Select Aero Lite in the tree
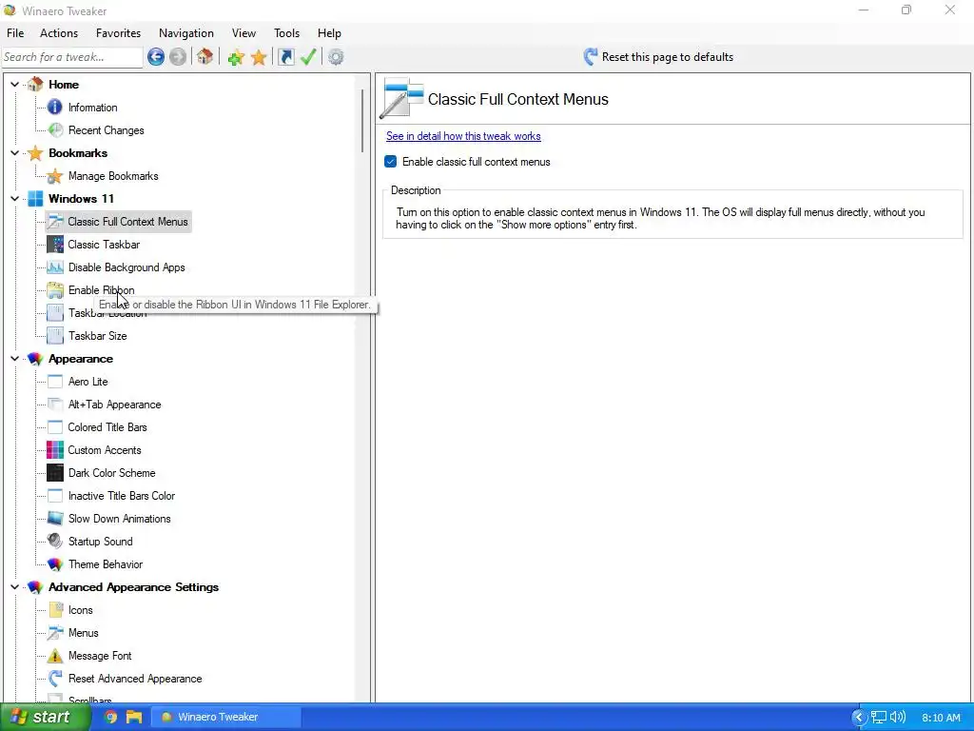Image resolution: width=974 pixels, height=731 pixels. point(88,382)
